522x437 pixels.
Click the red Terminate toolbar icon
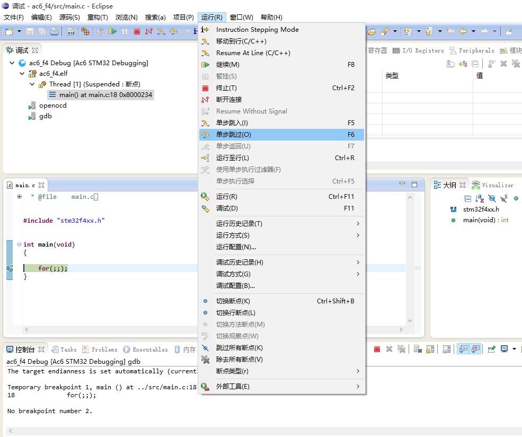coord(137,31)
